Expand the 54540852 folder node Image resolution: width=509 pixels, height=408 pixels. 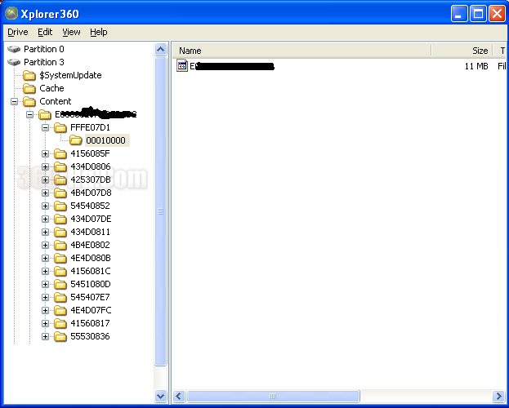pyautogui.click(x=45, y=206)
